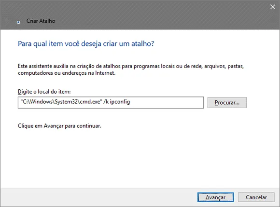Place cursor on cmd.exe in the path
This screenshot has height=207, width=280.
[x=90, y=102]
